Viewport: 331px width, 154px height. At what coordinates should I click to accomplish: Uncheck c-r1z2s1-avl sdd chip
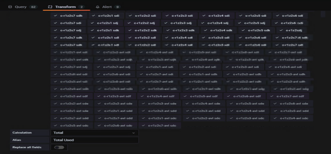tap(116, 111)
